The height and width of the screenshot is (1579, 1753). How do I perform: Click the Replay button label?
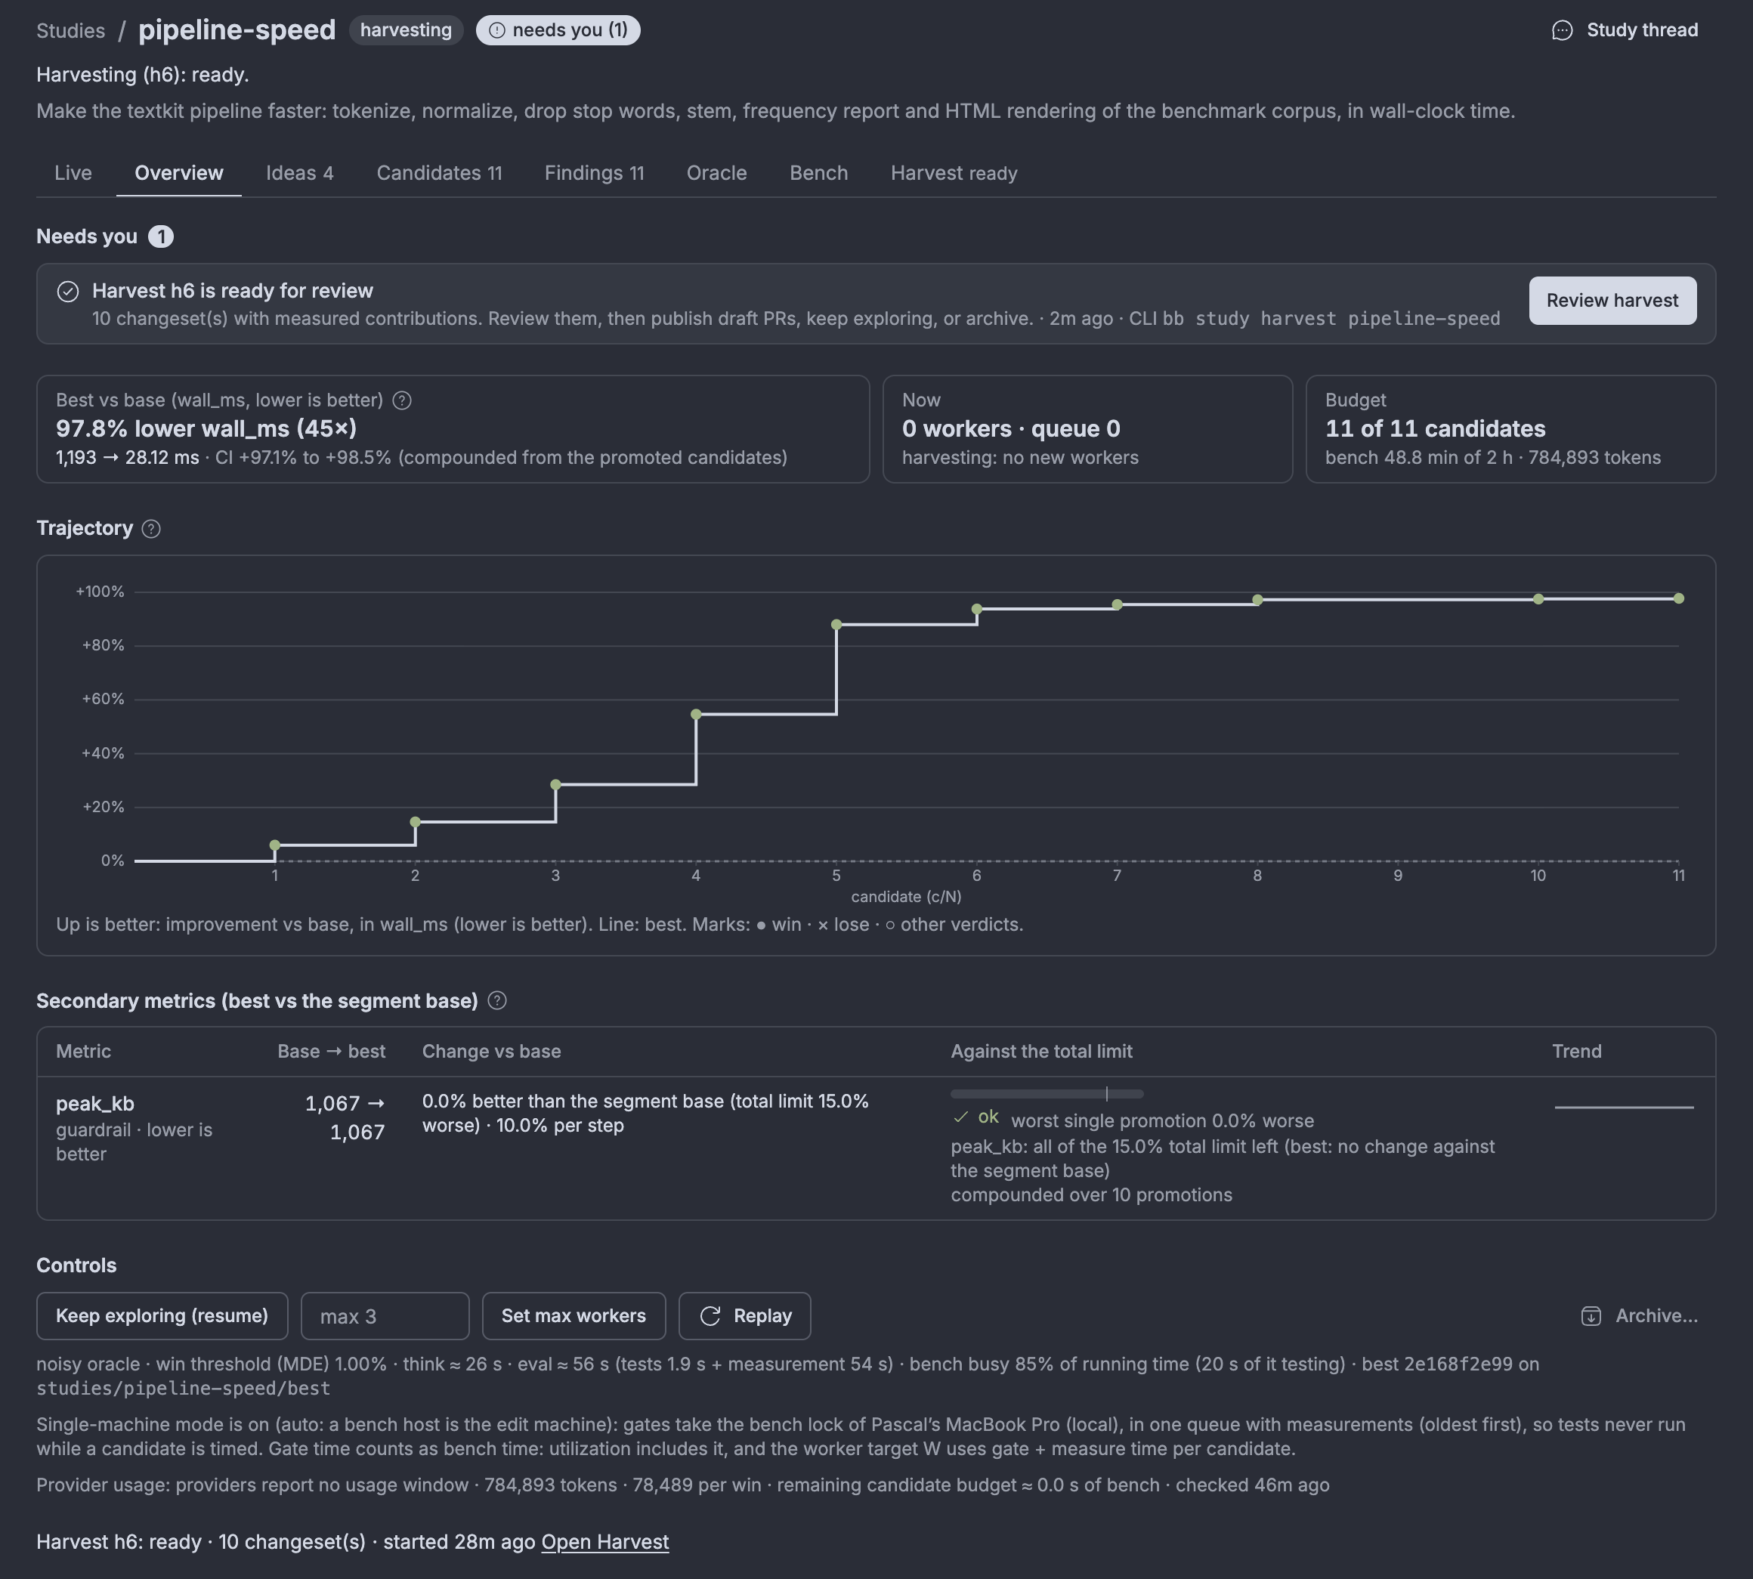pos(762,1316)
